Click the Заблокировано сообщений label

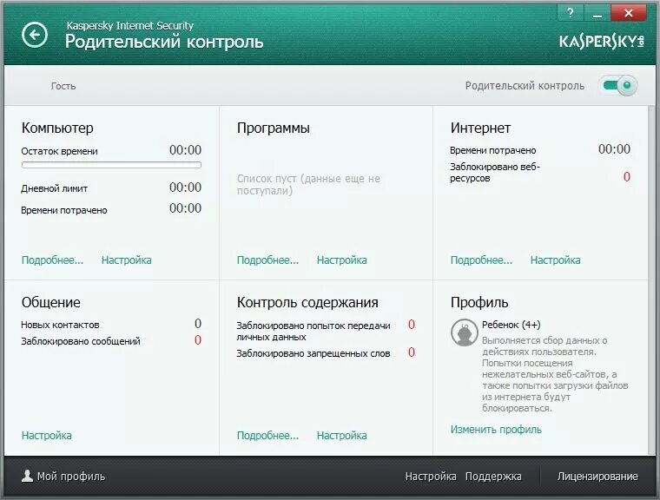(x=81, y=341)
